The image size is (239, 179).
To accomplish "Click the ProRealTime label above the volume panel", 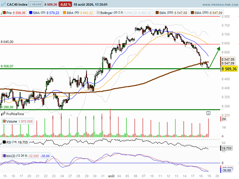I will coord(15,114).
